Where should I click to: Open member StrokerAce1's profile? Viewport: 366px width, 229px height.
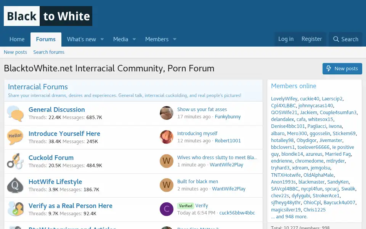(x=326, y=196)
